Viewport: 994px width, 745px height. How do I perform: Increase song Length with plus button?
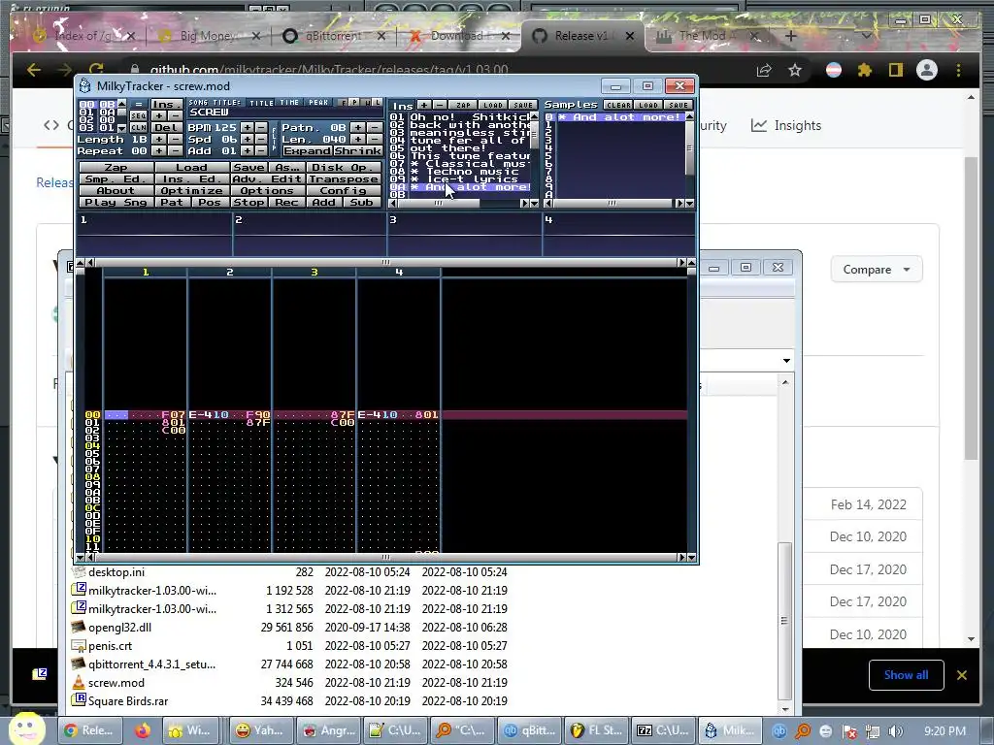(x=158, y=139)
